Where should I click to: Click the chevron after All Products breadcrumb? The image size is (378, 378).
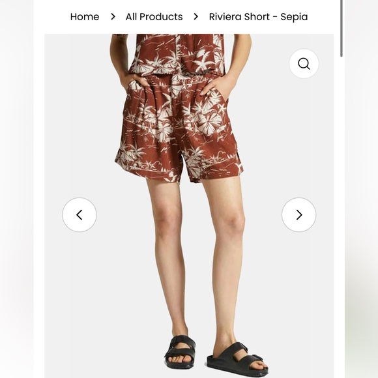point(196,17)
